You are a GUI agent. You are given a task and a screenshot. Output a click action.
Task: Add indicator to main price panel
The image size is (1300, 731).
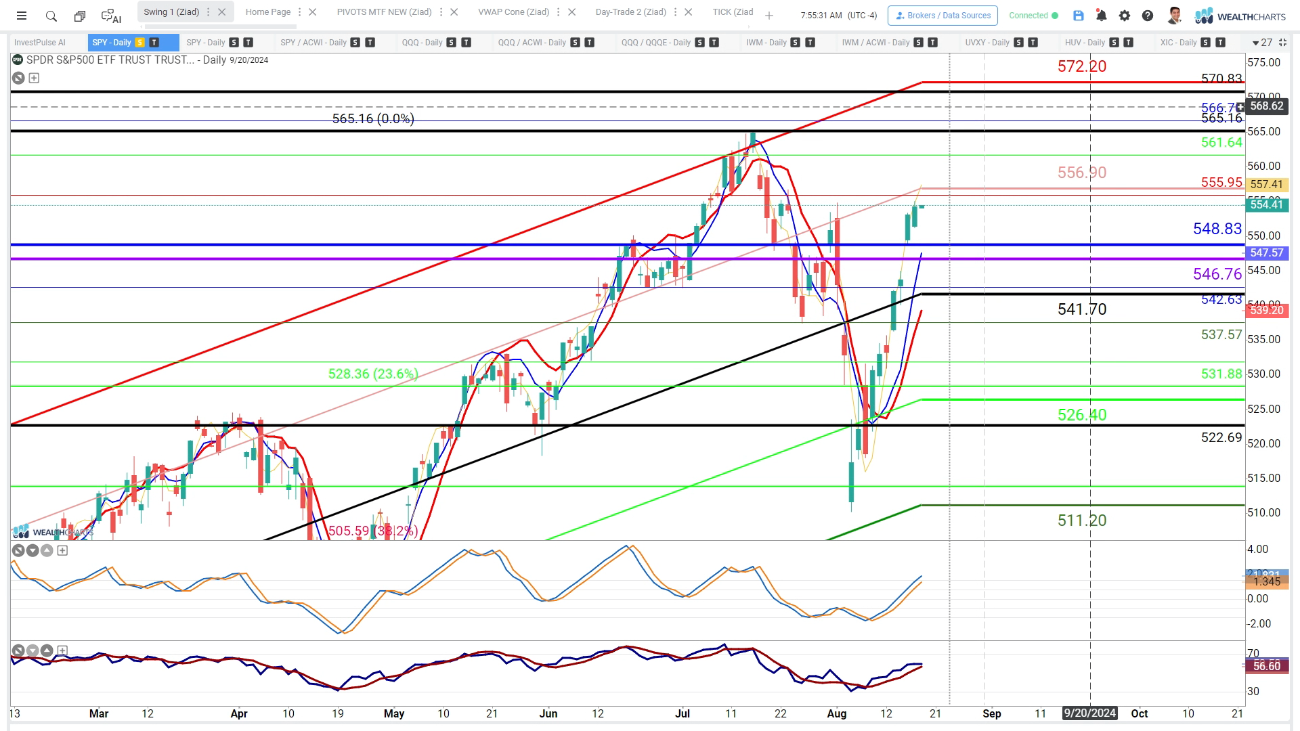[x=34, y=78]
